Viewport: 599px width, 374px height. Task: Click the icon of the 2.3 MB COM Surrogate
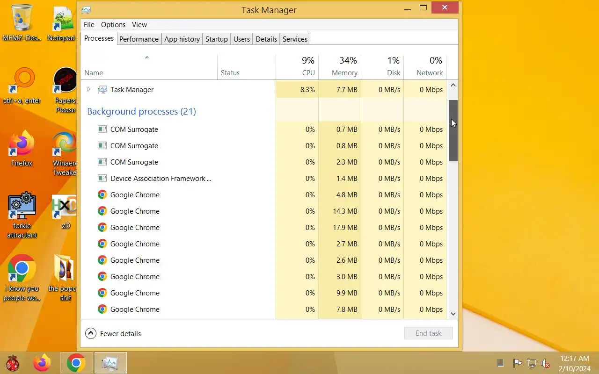[x=102, y=162]
